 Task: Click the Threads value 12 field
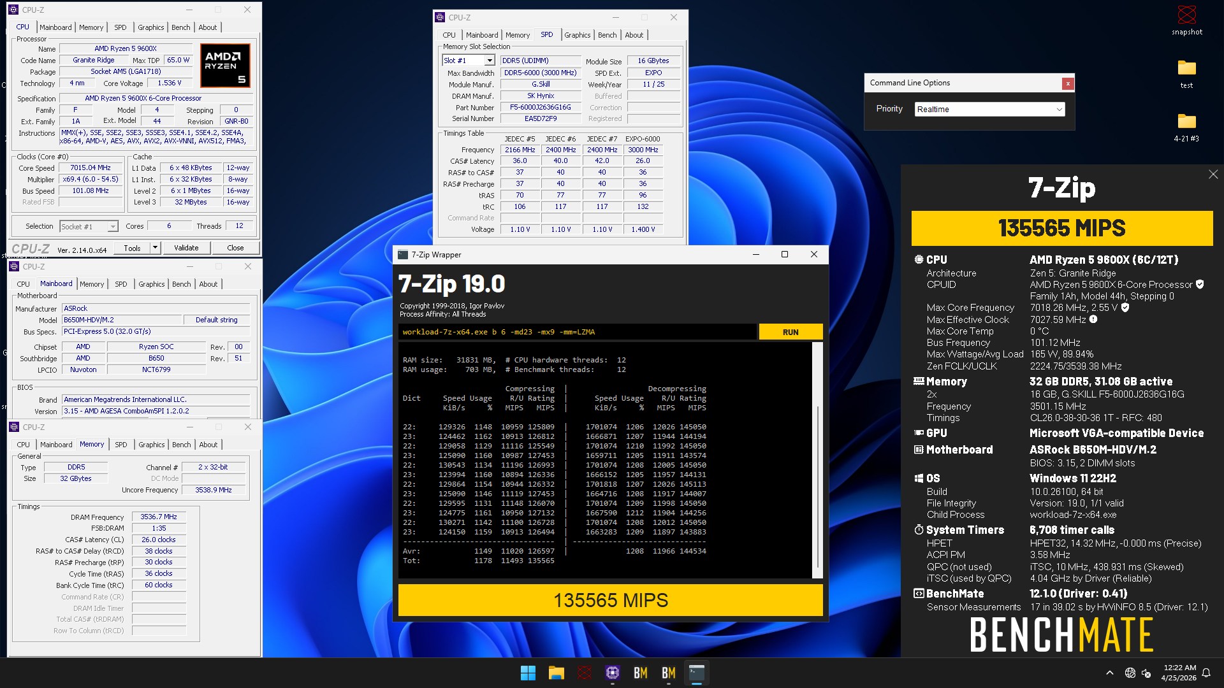pyautogui.click(x=239, y=226)
